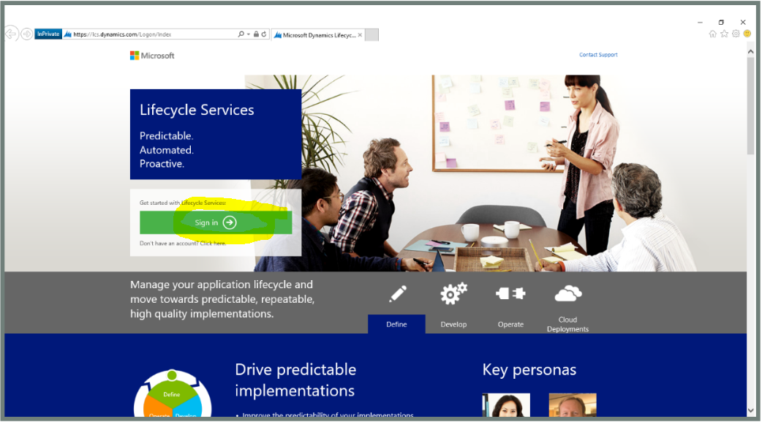This screenshot has height=422, width=762.
Task: Click the lcs.dynamics.com URL address field
Action: [151, 34]
